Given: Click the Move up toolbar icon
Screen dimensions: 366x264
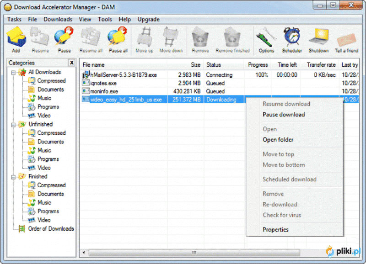Looking at the screenshot, I should click(145, 40).
